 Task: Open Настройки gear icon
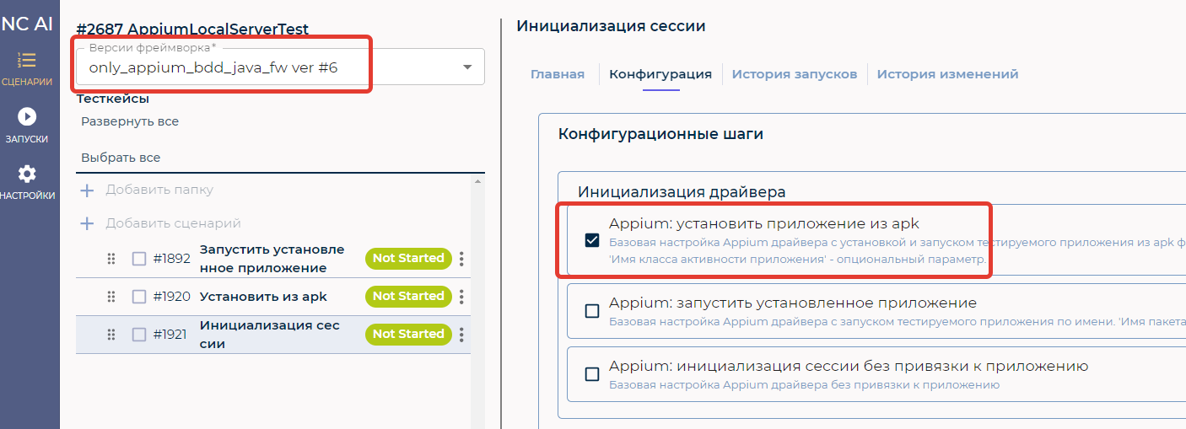(x=27, y=174)
